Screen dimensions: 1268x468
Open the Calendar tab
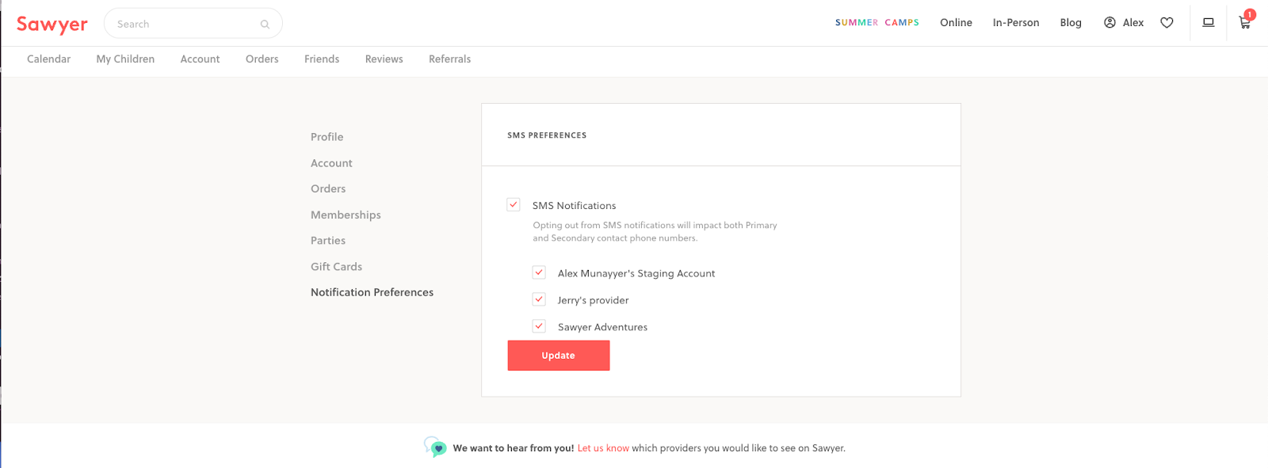[48, 59]
